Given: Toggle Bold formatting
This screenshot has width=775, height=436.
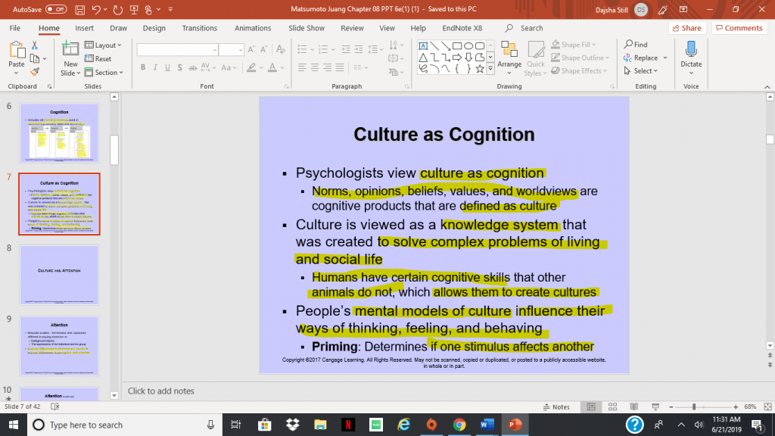Looking at the screenshot, I should [x=142, y=67].
